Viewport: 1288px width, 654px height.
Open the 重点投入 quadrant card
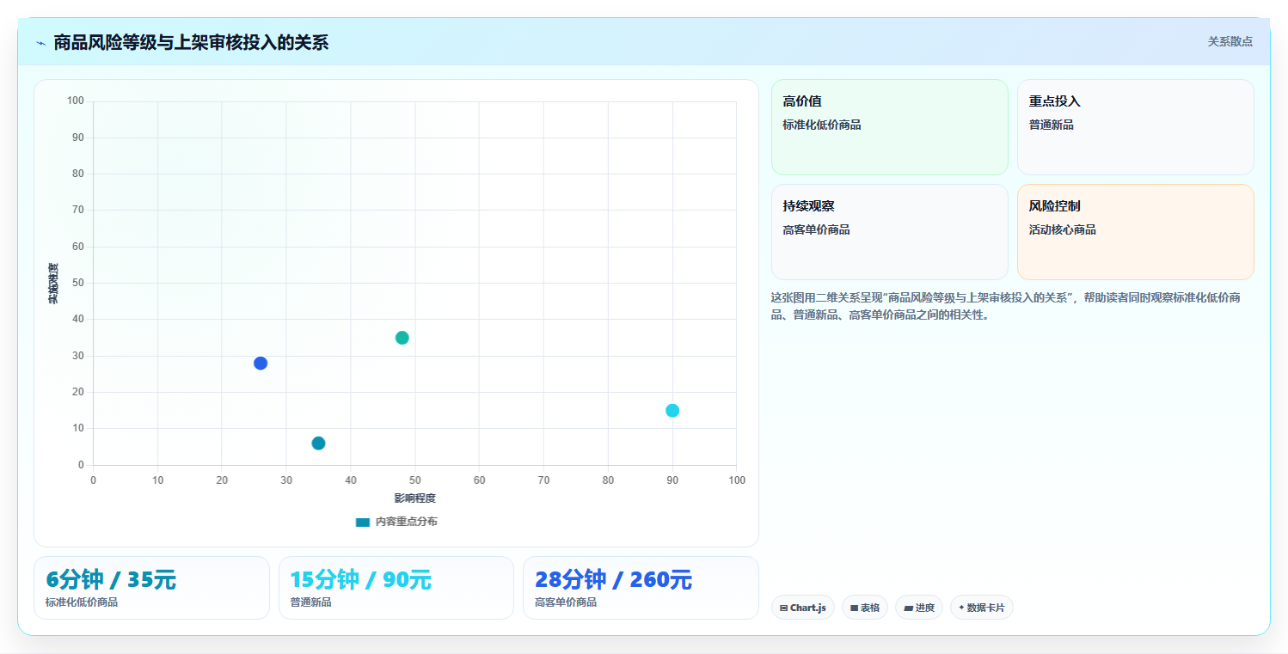click(x=1136, y=127)
